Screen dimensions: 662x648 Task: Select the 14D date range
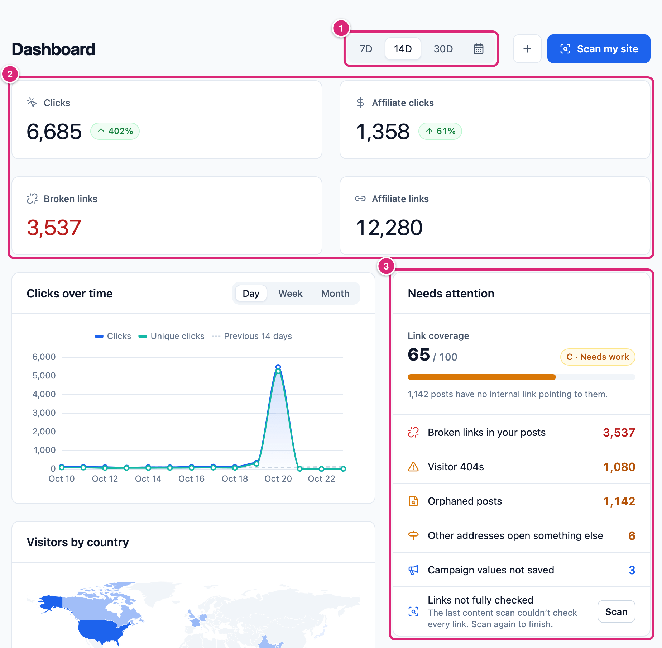point(403,49)
